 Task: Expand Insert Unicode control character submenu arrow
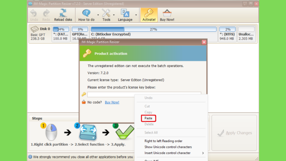(203, 153)
